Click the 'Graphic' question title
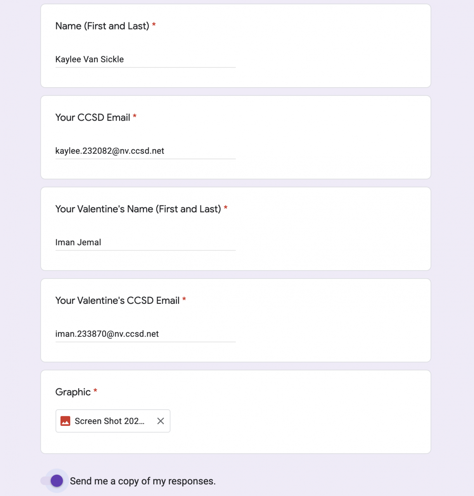This screenshot has height=496, width=474. click(73, 392)
